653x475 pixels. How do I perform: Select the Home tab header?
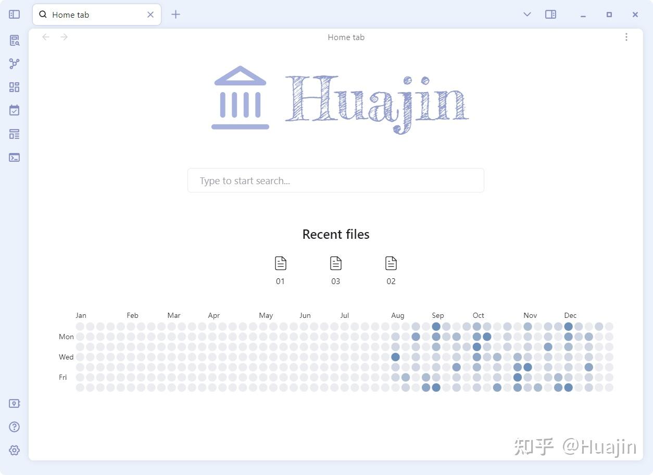(x=97, y=15)
